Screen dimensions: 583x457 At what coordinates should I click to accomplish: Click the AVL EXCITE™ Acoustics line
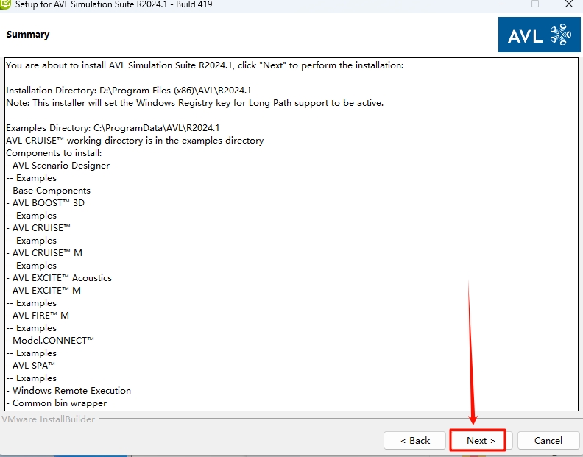pyautogui.click(x=62, y=278)
